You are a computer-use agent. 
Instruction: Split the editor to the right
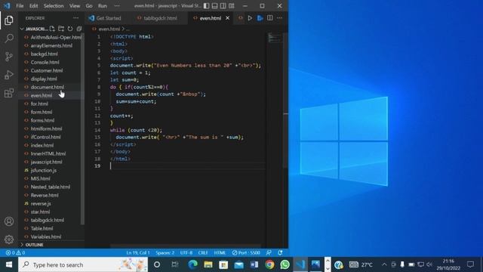[270, 18]
